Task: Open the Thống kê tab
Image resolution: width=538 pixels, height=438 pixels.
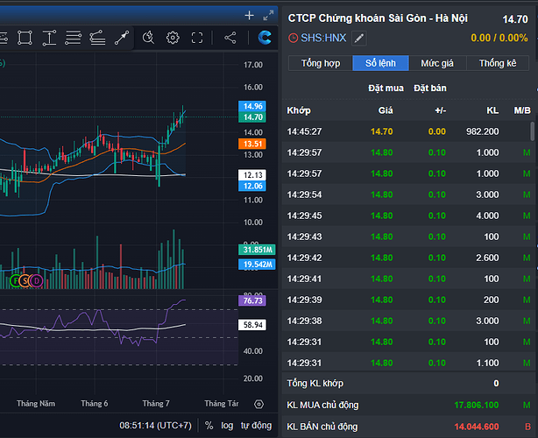Action: [x=497, y=63]
